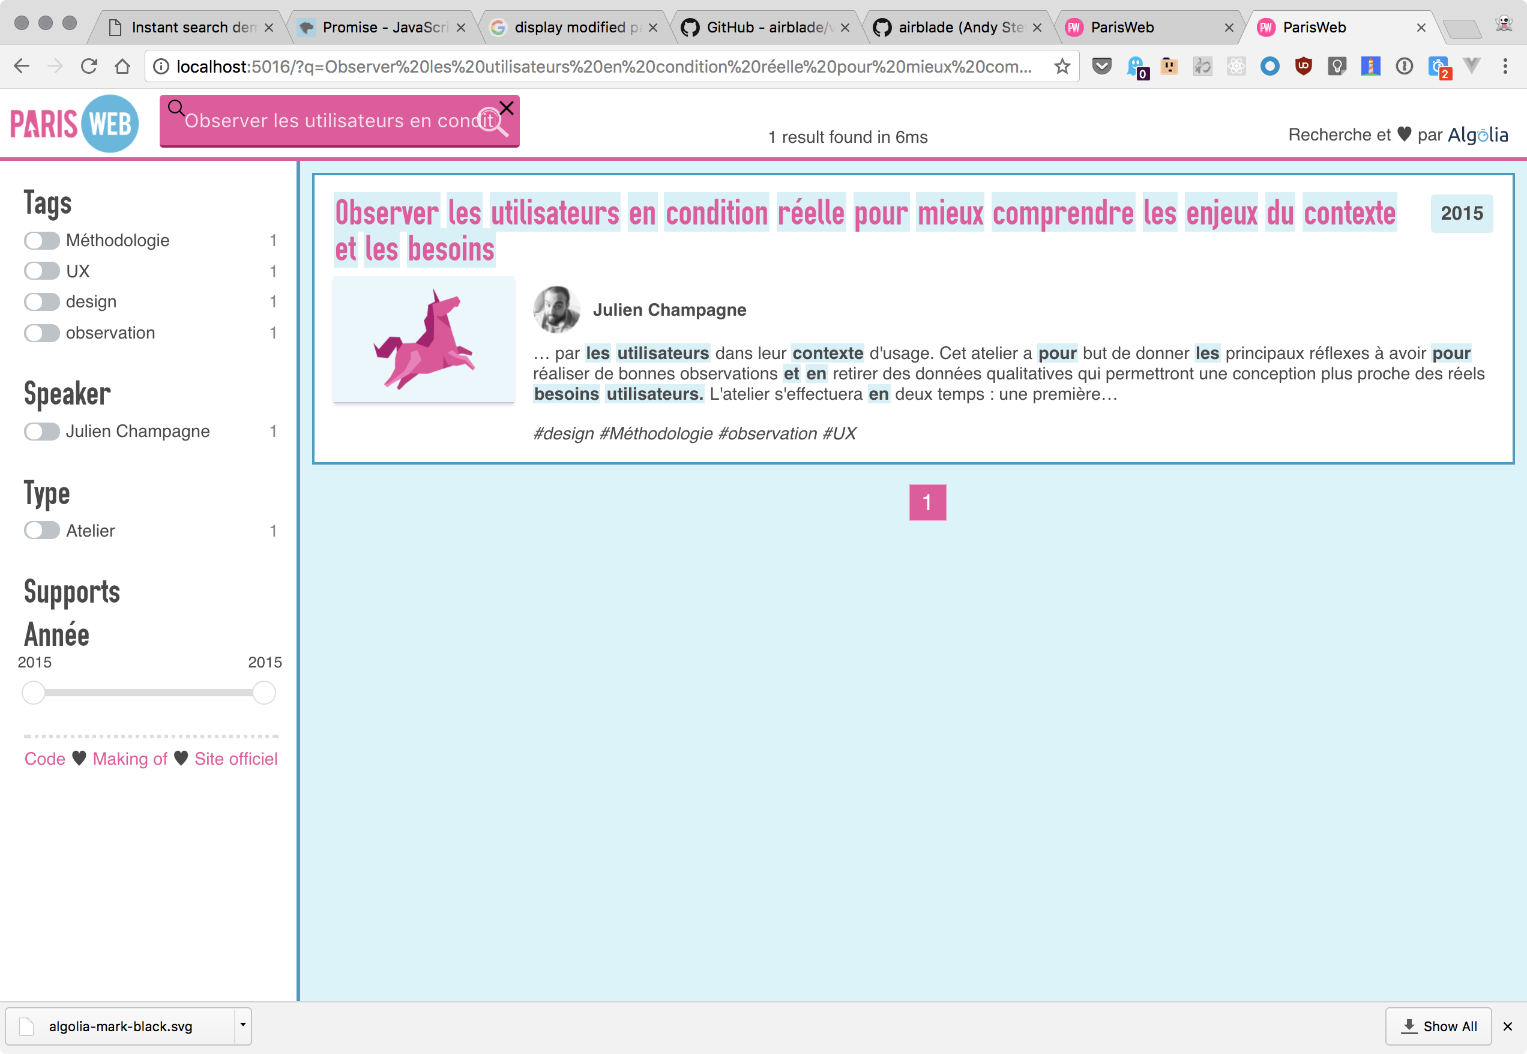
Task: Click the Année slider track
Action: (149, 693)
